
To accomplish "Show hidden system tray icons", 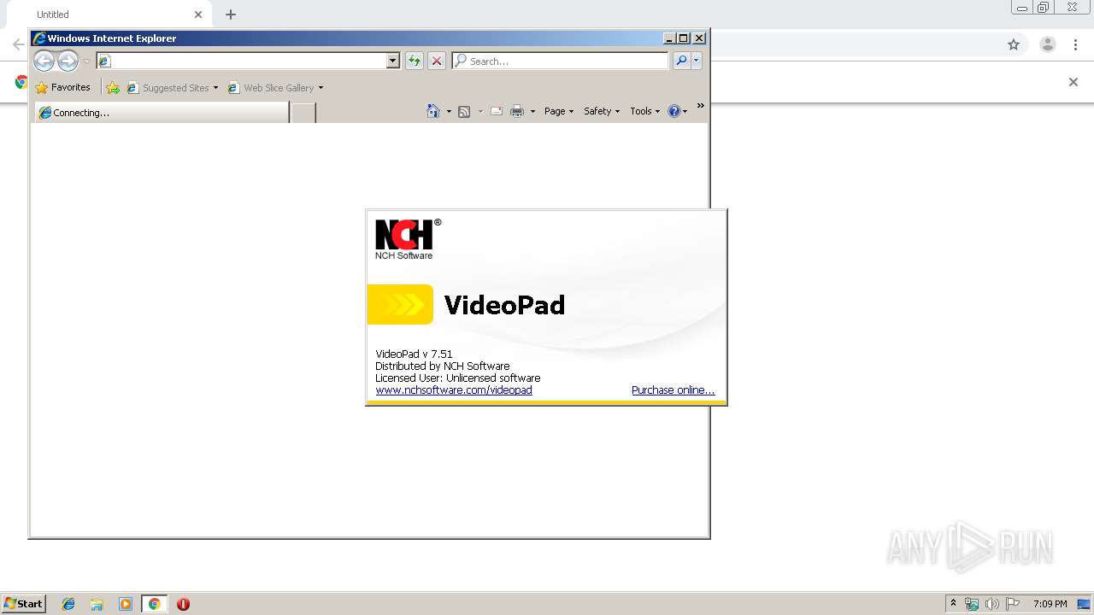I will (954, 604).
